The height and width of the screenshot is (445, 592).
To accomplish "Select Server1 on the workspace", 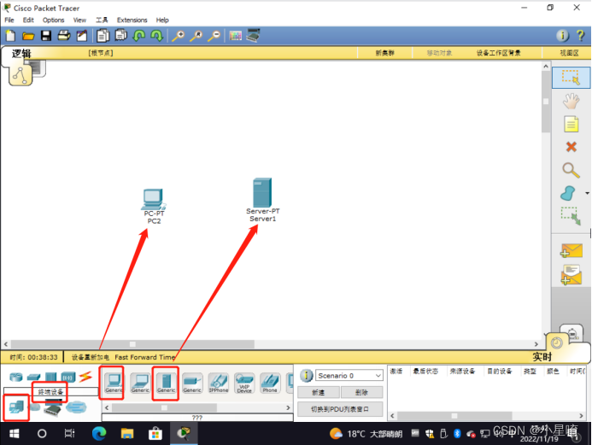I will (x=262, y=192).
